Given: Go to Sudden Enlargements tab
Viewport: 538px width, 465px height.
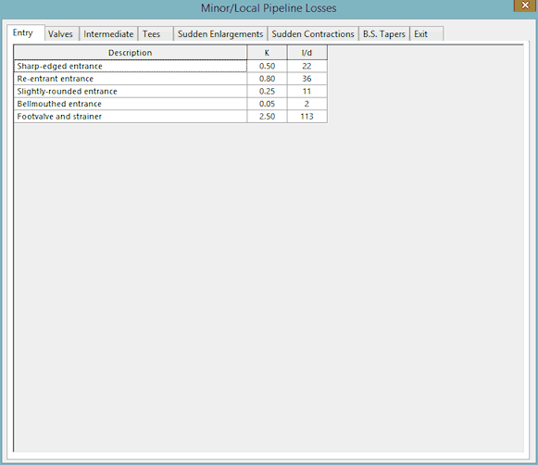Looking at the screenshot, I should coord(220,34).
